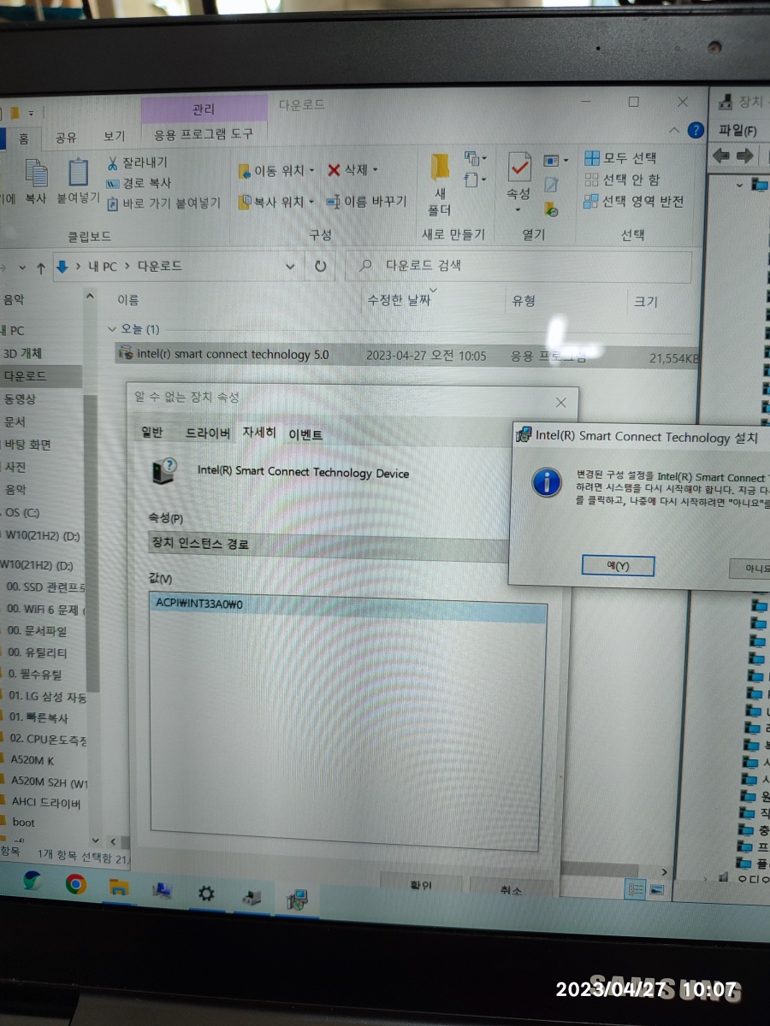Sort by 이름 column header
Viewport: 770px width, 1026px height.
(x=128, y=299)
